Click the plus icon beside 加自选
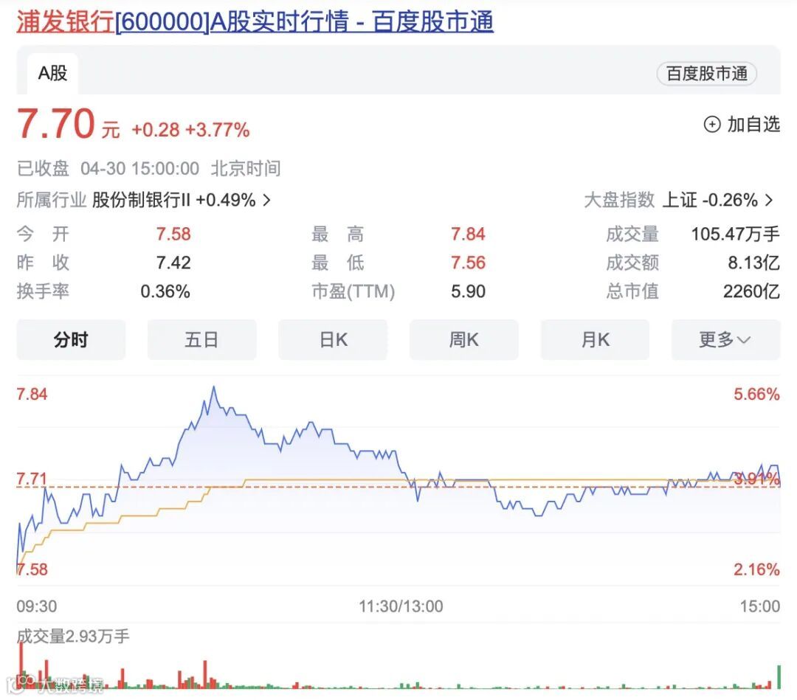797x700 pixels. coord(711,125)
